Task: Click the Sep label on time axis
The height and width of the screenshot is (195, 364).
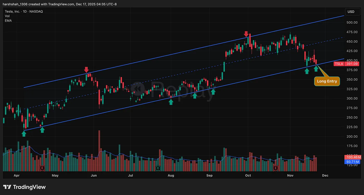Action: click(209, 176)
